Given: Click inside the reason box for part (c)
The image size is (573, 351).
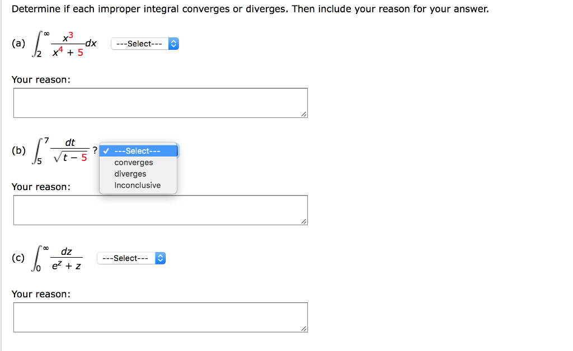Looking at the screenshot, I should pos(159,316).
